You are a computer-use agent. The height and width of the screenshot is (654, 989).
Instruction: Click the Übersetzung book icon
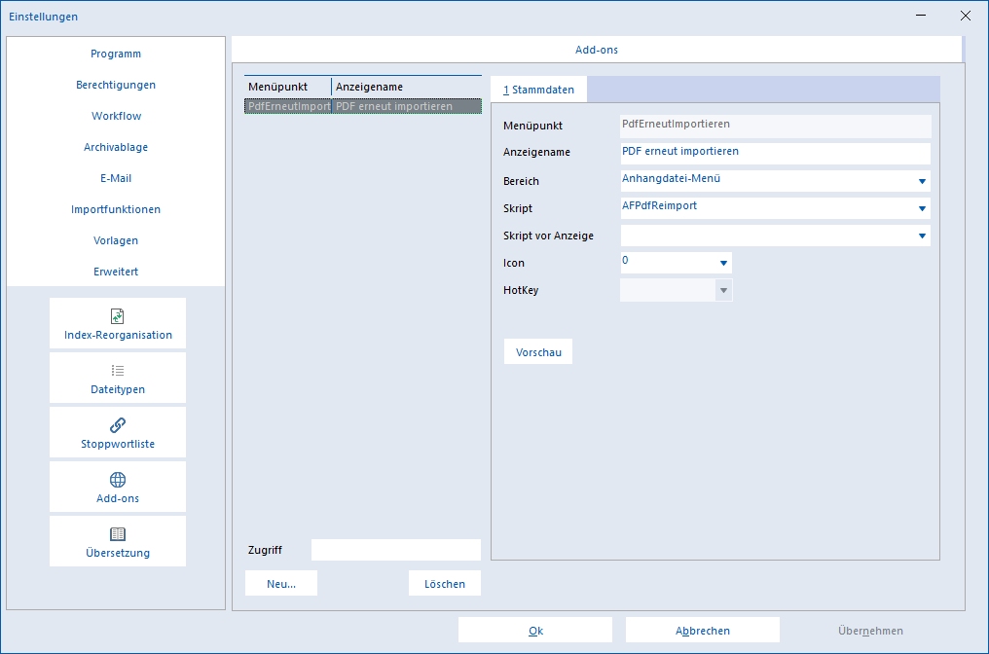[x=118, y=534]
